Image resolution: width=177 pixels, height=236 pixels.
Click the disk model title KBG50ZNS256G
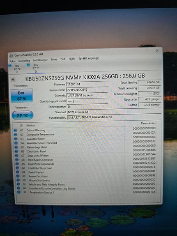85,77
